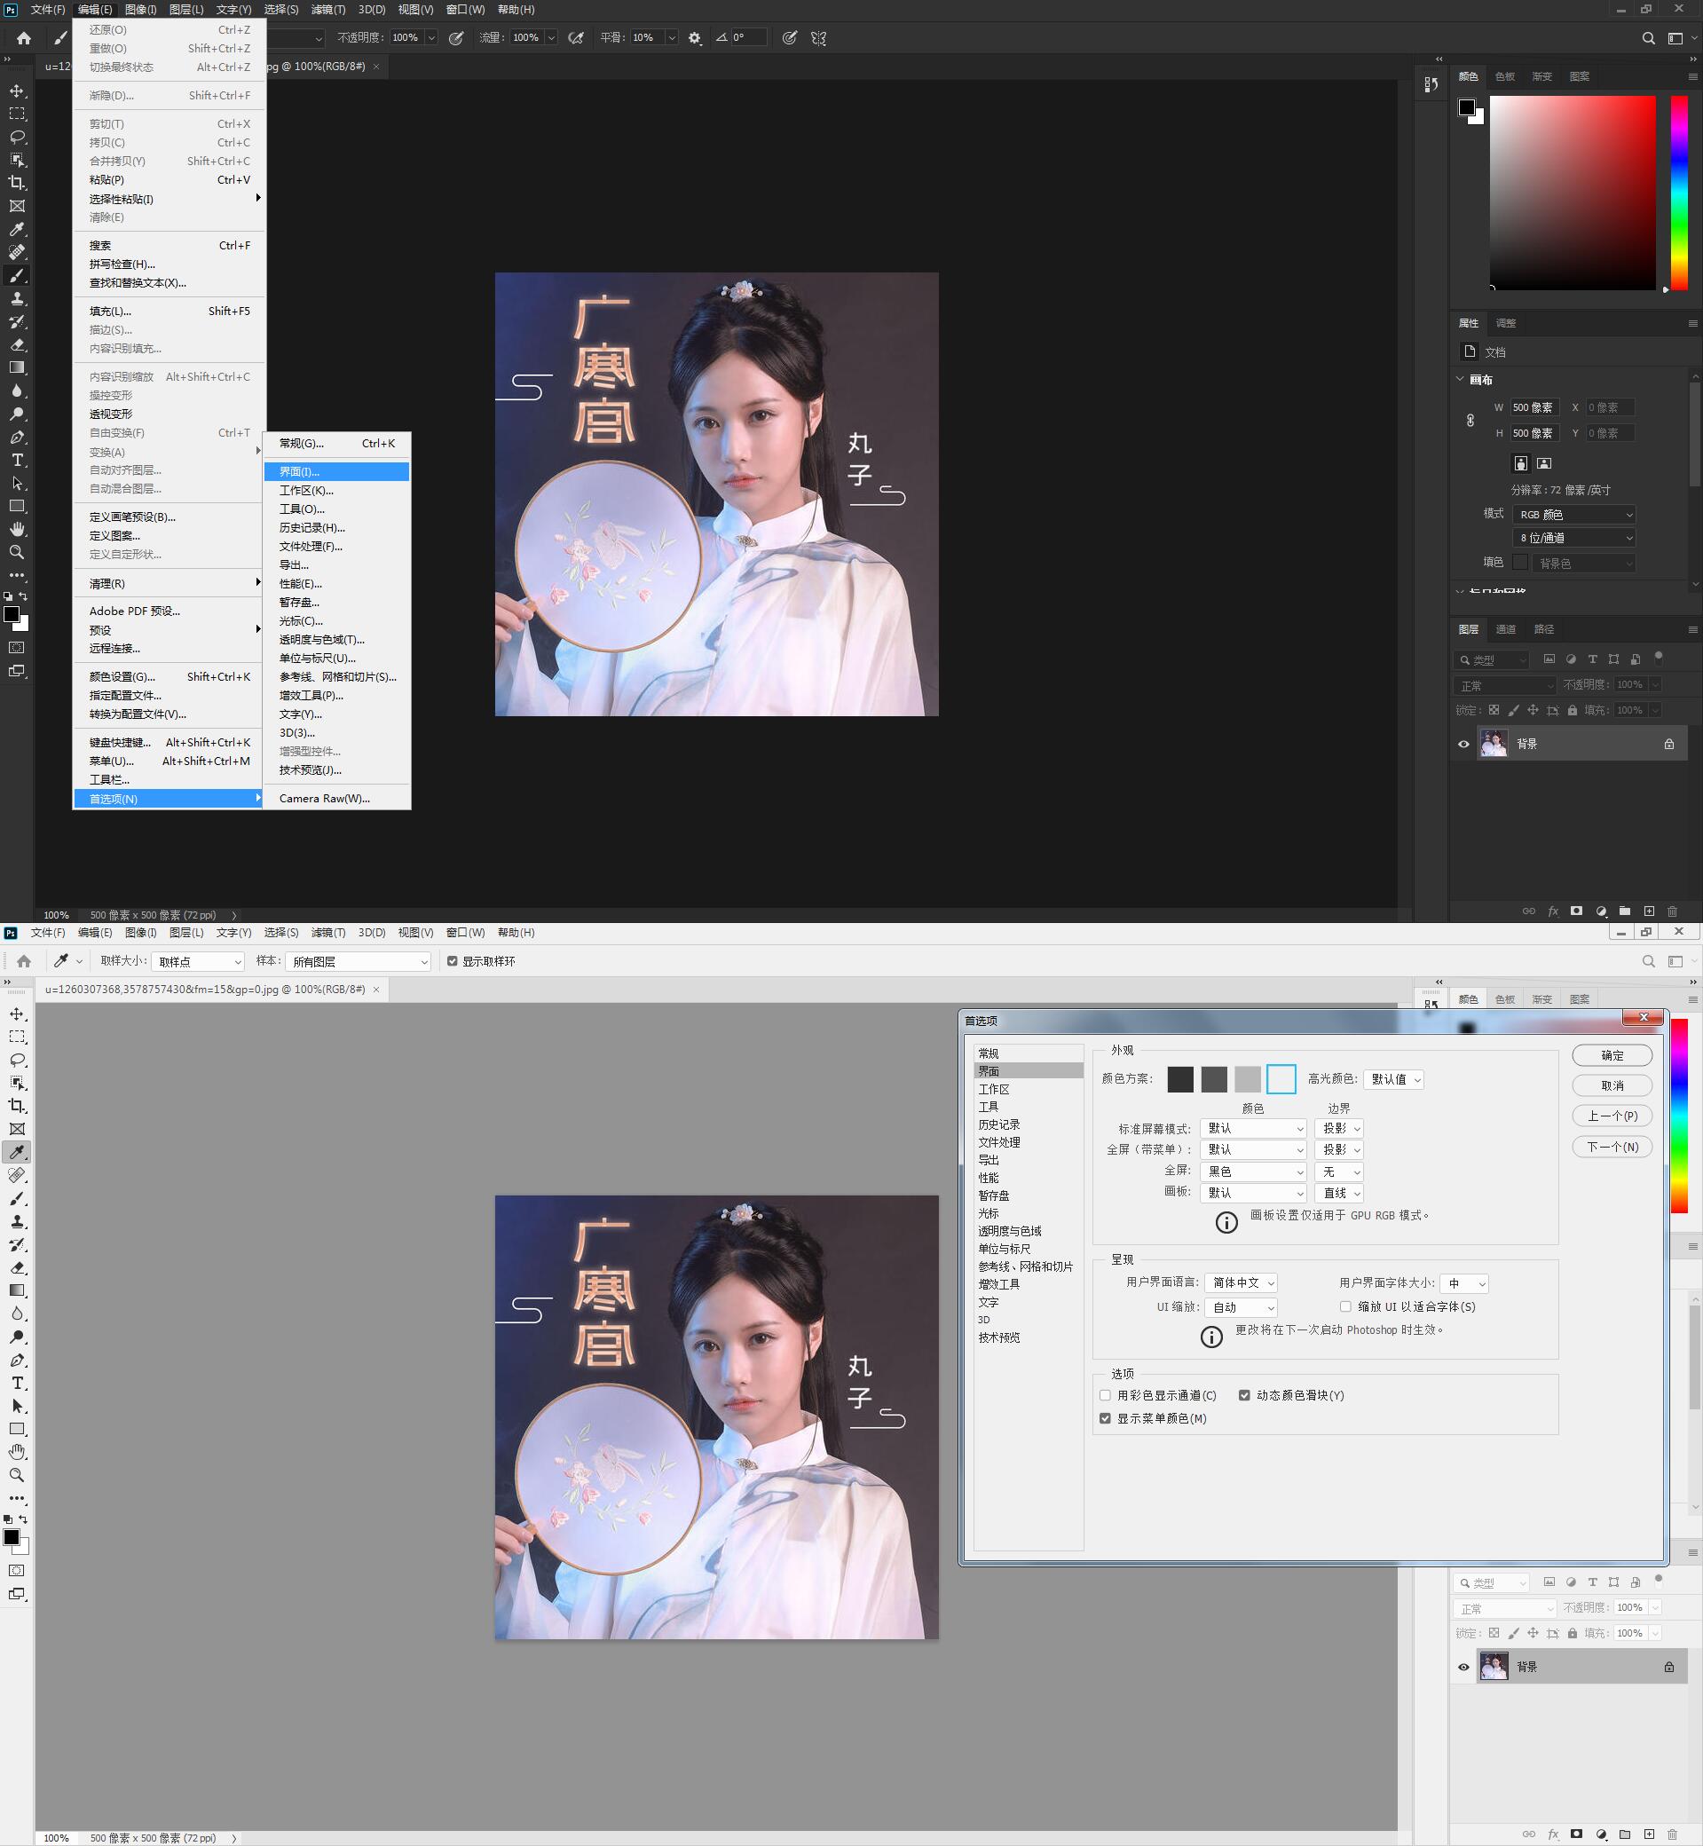Click the 下一个(N) button
The image size is (1703, 1846).
(x=1612, y=1147)
